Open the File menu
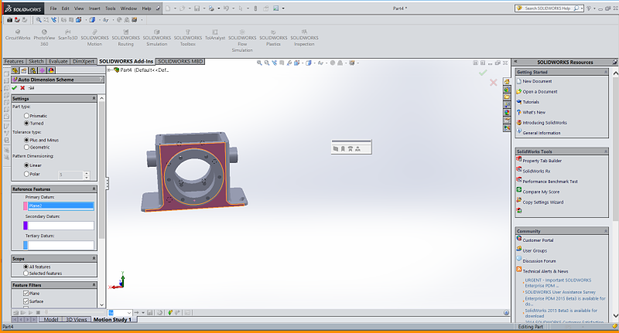The width and height of the screenshot is (619, 333). click(53, 8)
